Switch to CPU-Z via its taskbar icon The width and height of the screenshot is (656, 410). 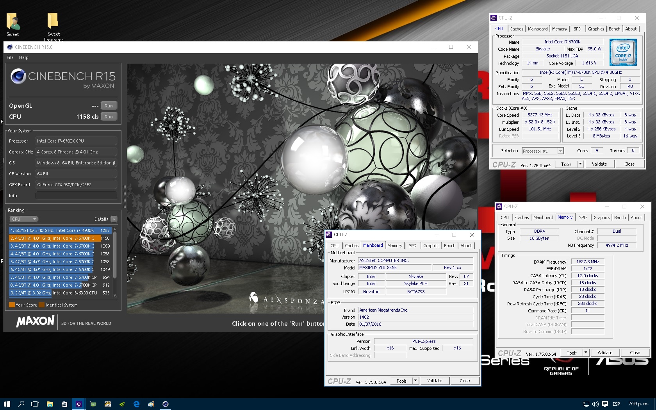79,404
